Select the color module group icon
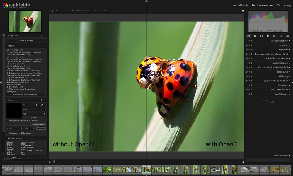The width and height of the screenshot is (293, 176). point(274,36)
